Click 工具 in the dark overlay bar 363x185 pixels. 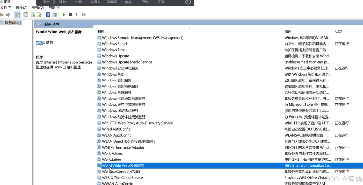161,2
